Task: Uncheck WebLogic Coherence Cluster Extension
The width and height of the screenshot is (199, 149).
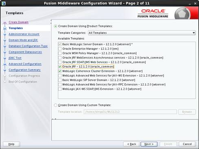Action: [60, 71]
